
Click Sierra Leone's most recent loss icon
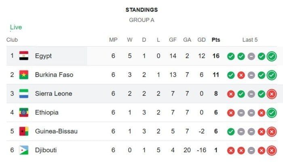tap(272, 94)
